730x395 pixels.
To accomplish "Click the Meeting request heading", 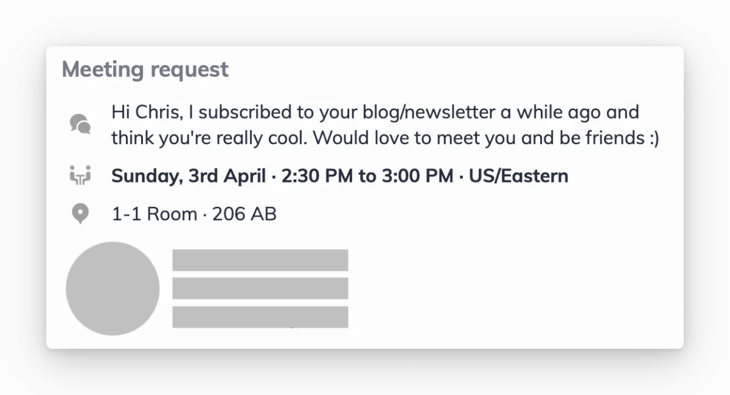I will pyautogui.click(x=145, y=69).
